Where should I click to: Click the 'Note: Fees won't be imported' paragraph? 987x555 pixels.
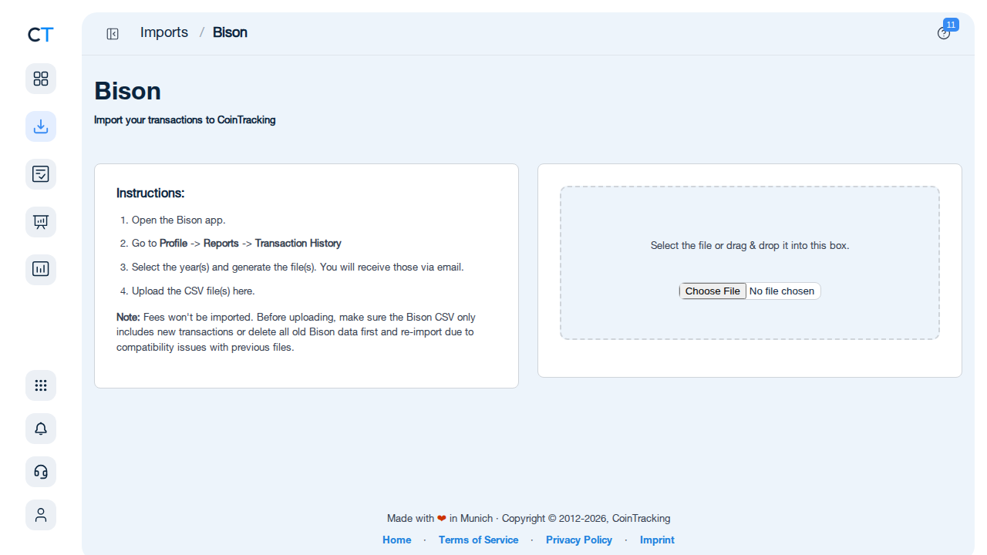tap(296, 332)
